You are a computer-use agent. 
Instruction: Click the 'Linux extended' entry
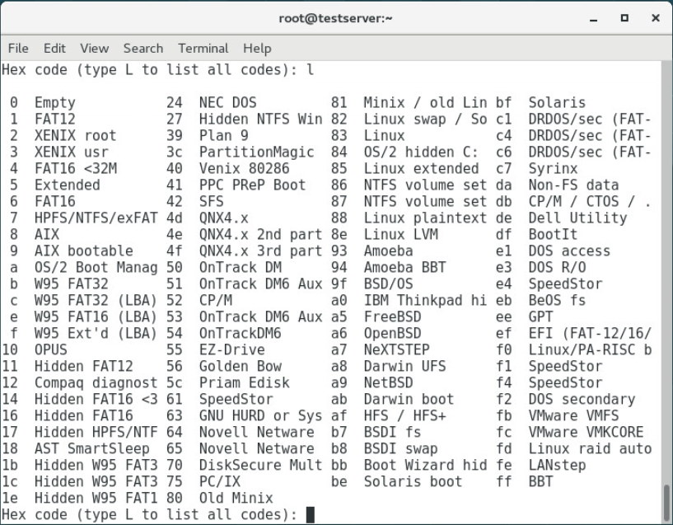pyautogui.click(x=421, y=168)
